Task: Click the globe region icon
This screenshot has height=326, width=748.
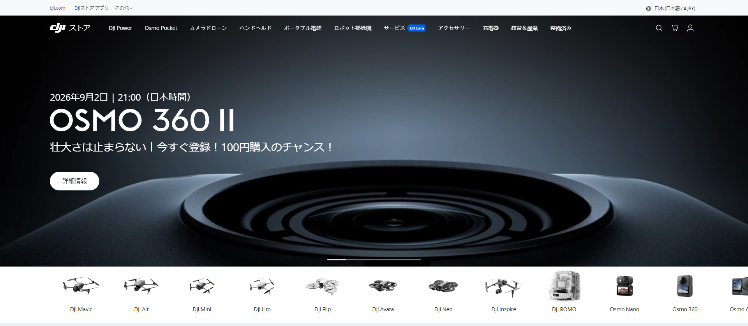Action: tap(649, 8)
